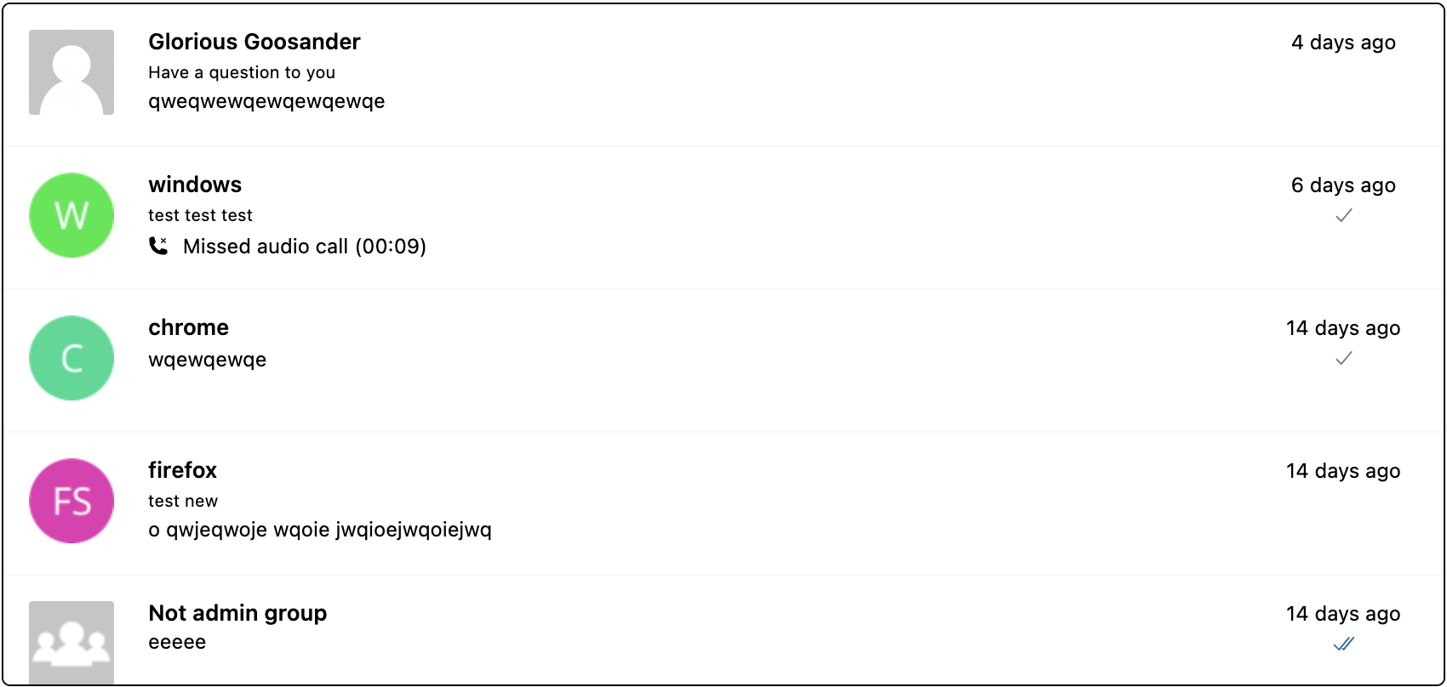Click the green W avatar for windows
The width and height of the screenshot is (1447, 687).
tap(71, 215)
